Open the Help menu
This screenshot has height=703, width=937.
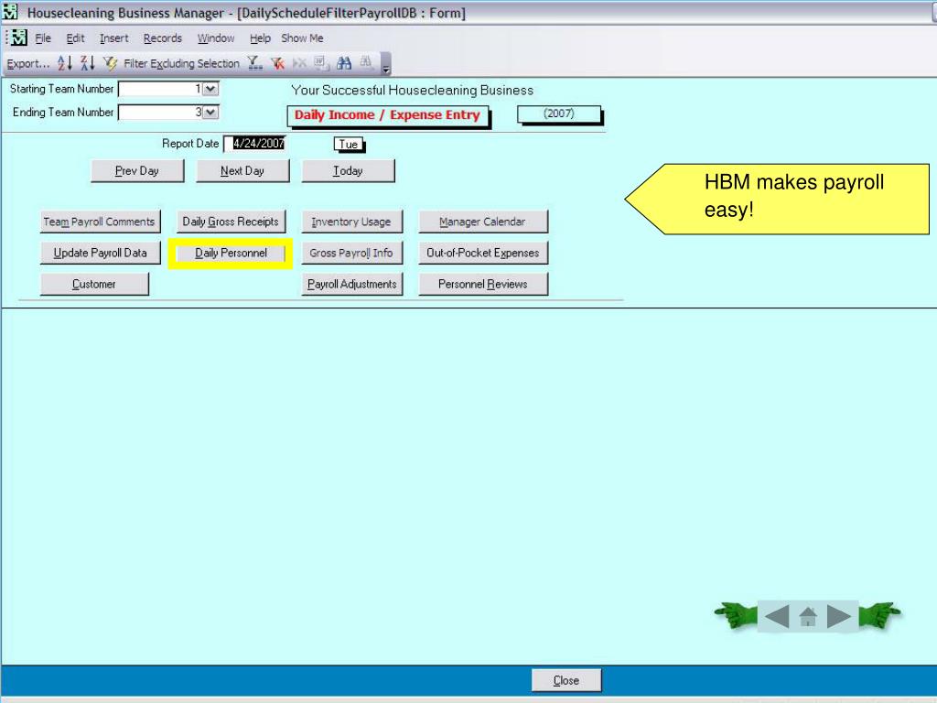(x=260, y=38)
